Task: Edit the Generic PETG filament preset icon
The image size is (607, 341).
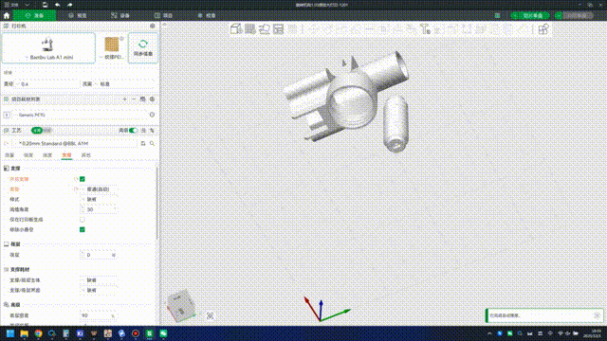Action: (152, 115)
